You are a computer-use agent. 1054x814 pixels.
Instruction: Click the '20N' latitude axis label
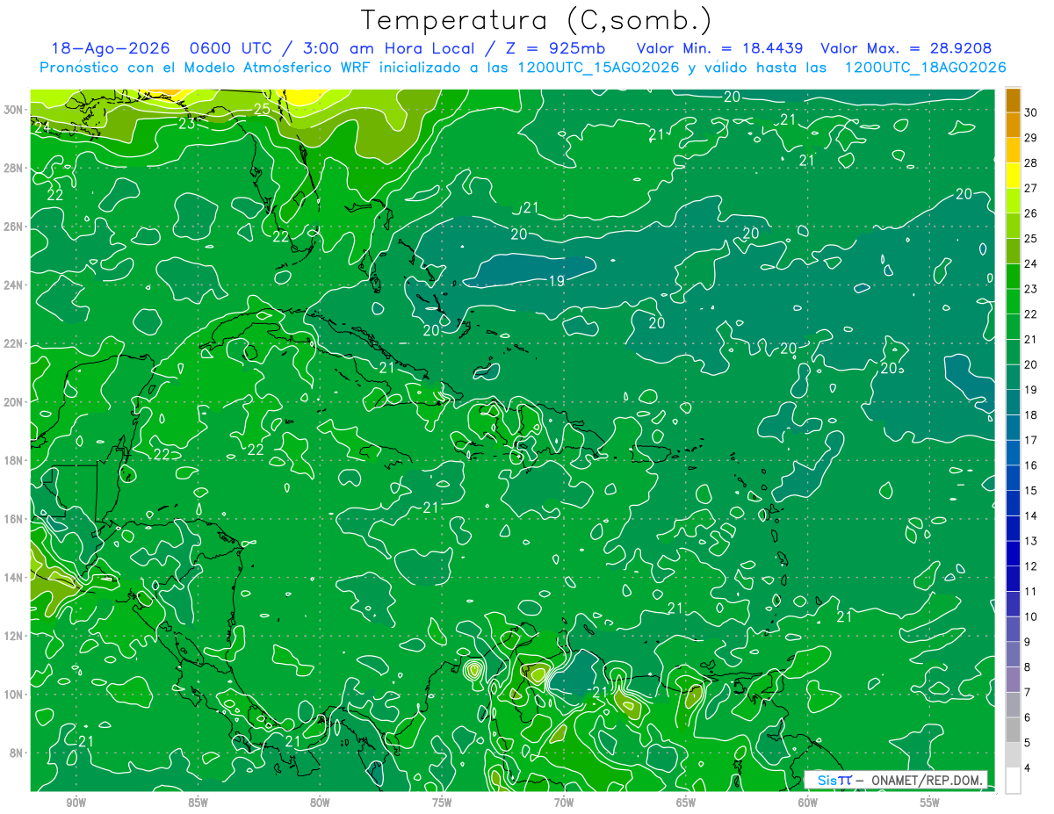[x=15, y=402]
